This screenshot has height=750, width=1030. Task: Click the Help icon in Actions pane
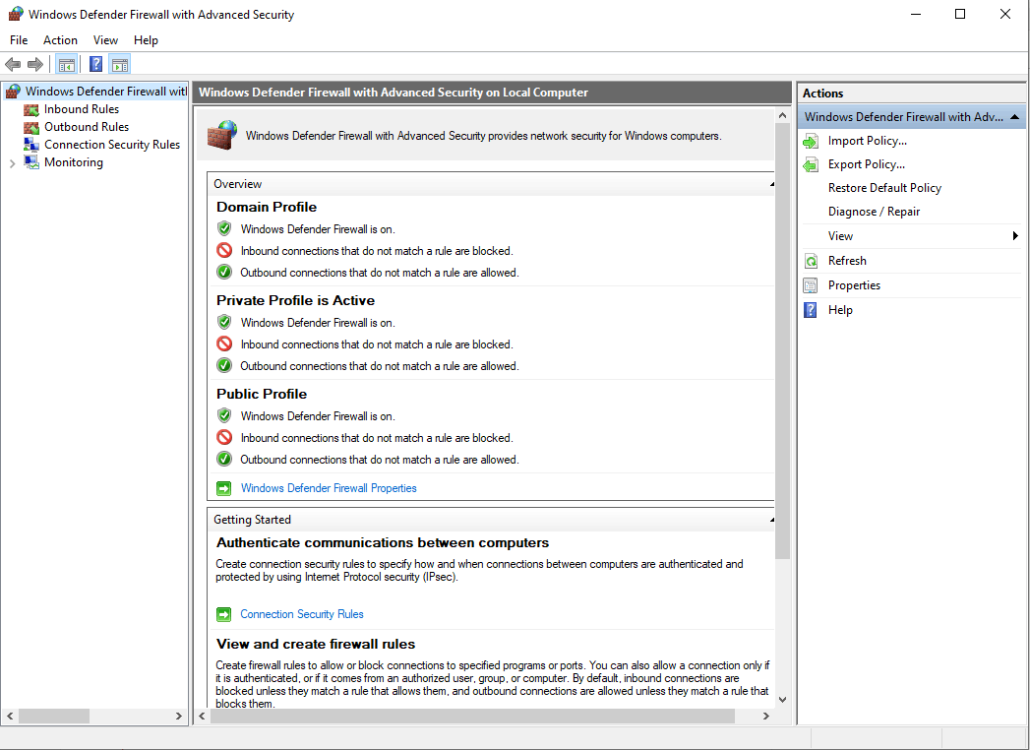pyautogui.click(x=811, y=310)
